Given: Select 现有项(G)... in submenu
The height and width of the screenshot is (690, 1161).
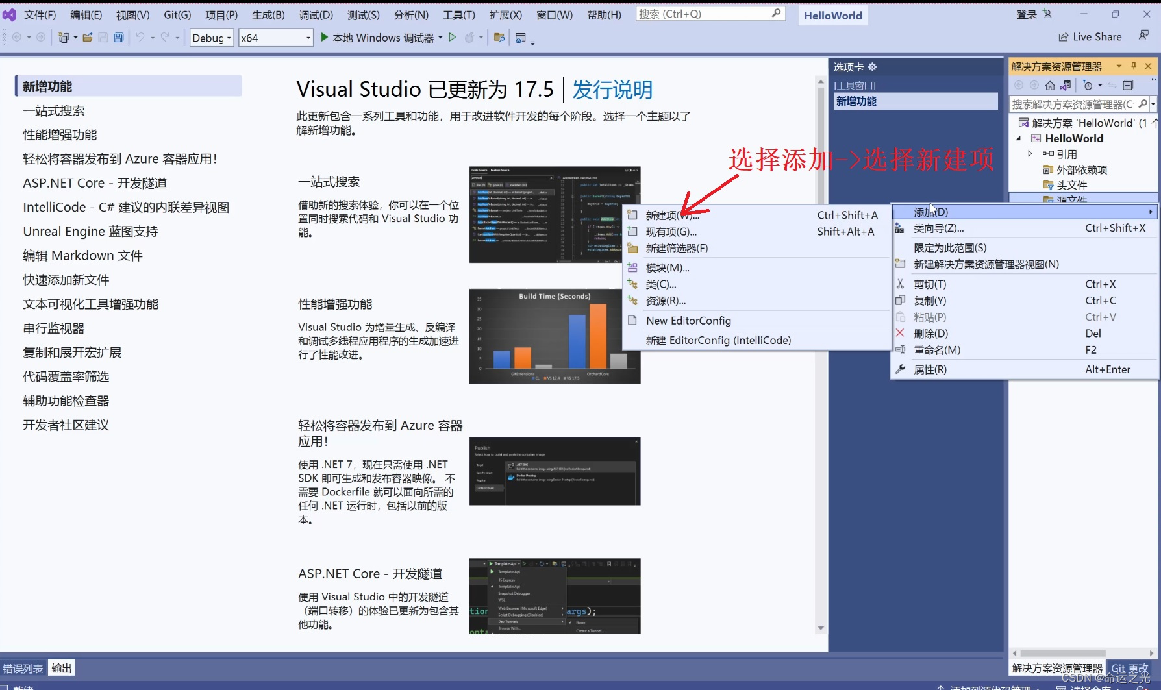Looking at the screenshot, I should 756,232.
